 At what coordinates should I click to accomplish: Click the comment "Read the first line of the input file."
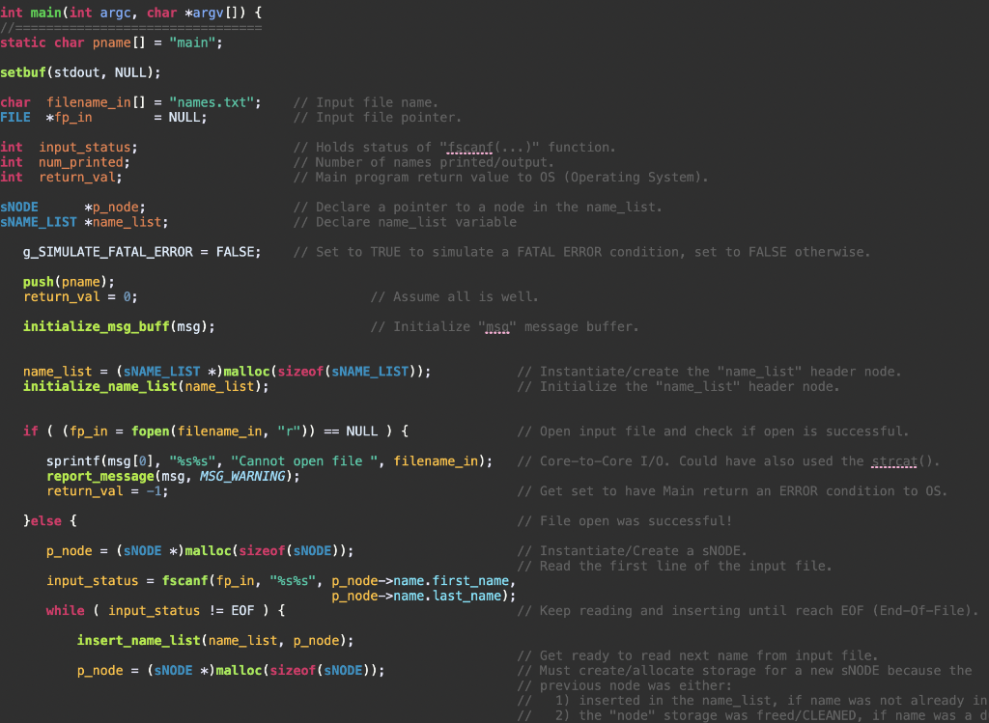[675, 566]
